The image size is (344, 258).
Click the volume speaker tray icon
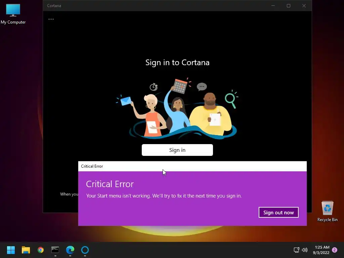(x=304, y=250)
